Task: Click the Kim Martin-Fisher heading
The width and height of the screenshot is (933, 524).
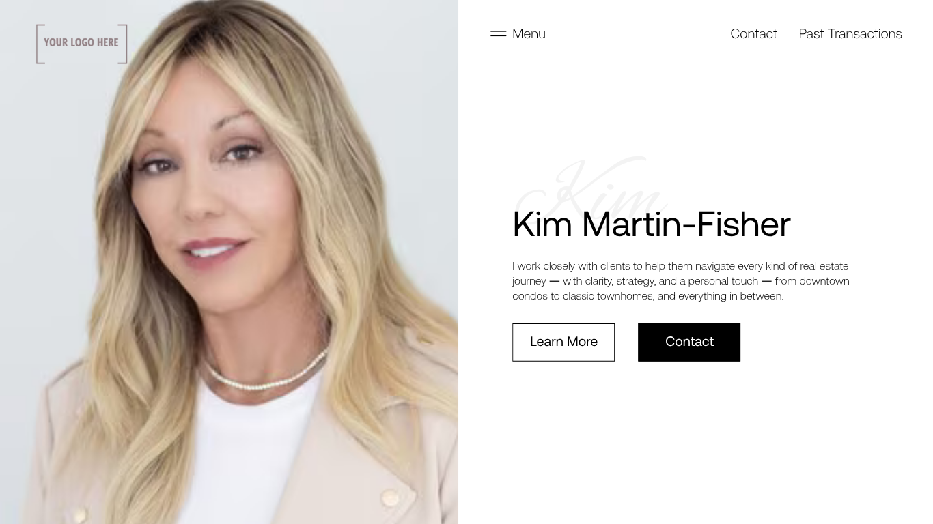Action: point(652,224)
